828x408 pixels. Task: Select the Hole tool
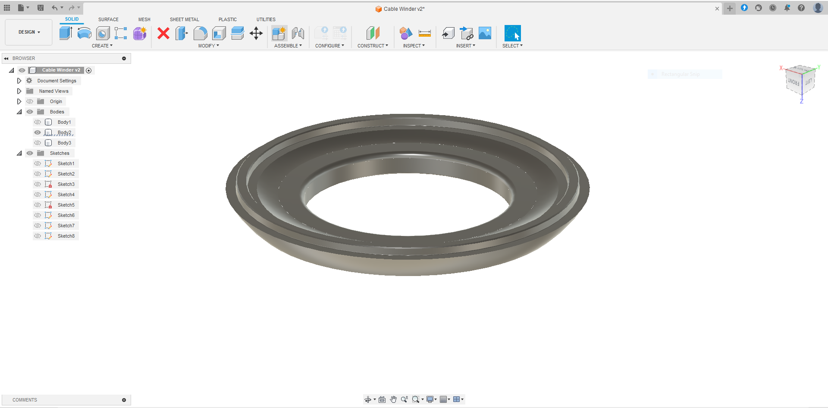point(103,33)
